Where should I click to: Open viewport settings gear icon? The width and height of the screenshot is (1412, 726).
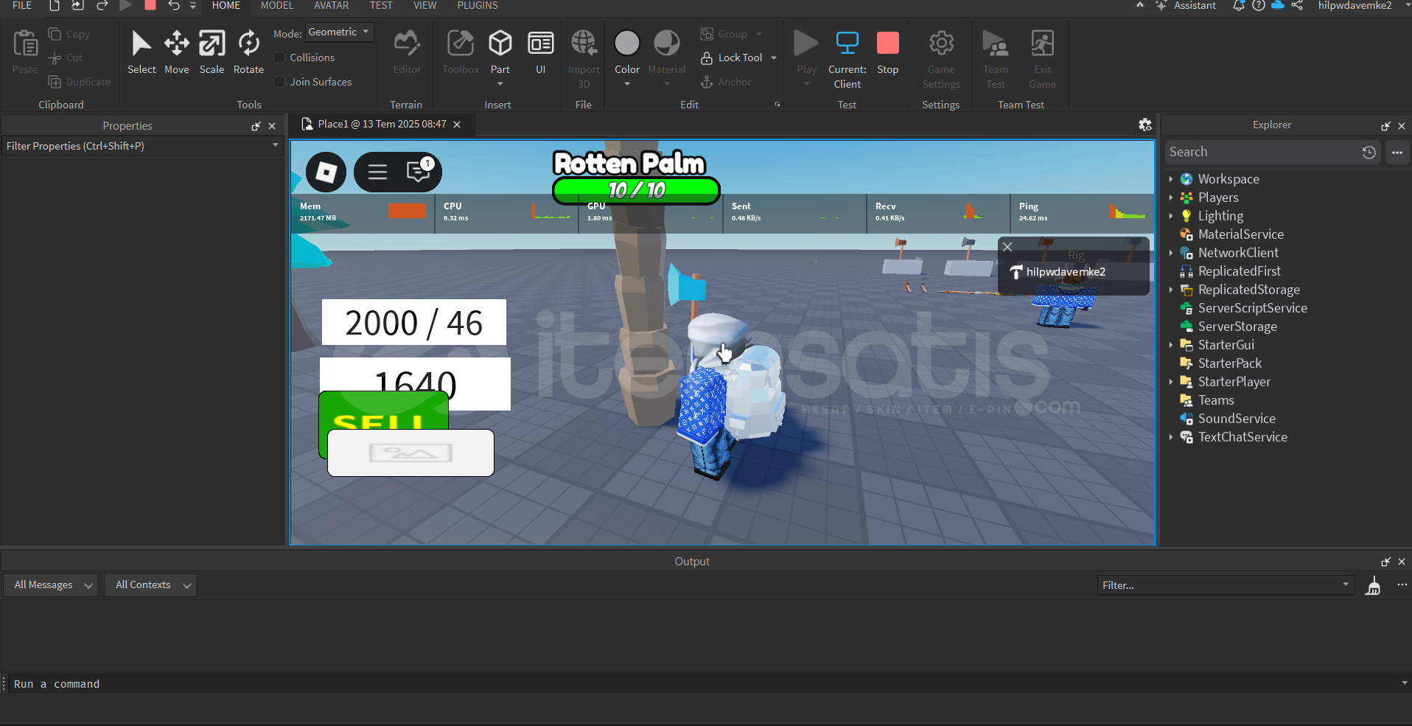[1145, 125]
